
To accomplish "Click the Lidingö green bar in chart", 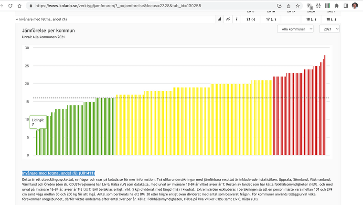I will coord(36,142).
